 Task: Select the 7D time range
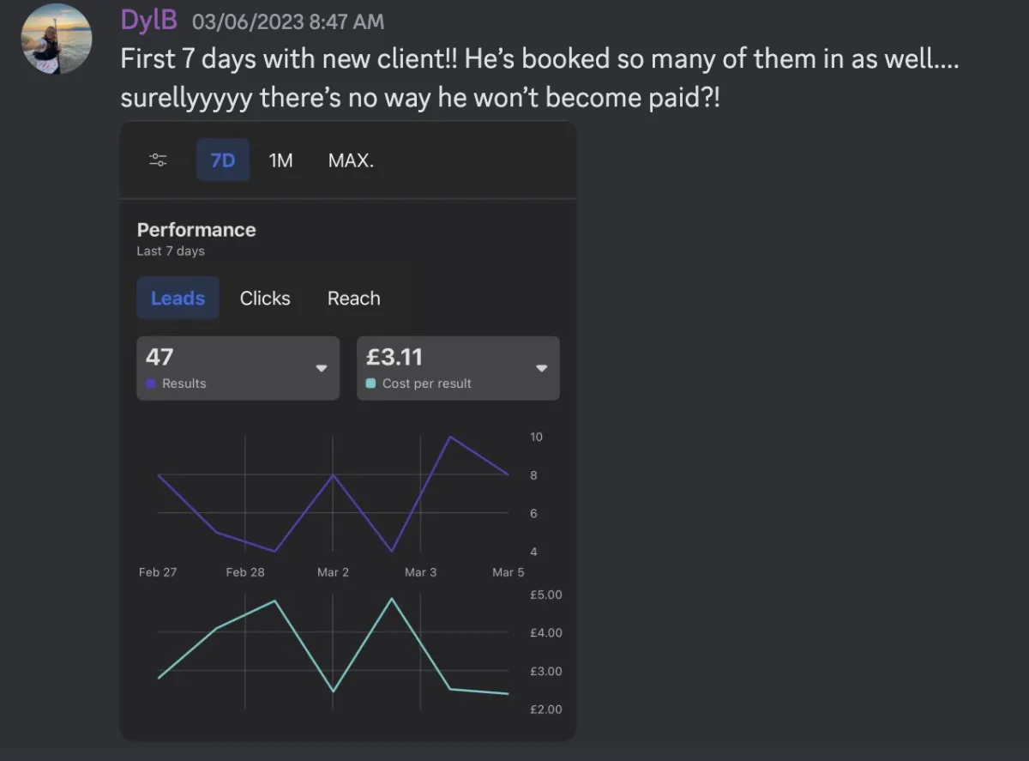coord(223,160)
